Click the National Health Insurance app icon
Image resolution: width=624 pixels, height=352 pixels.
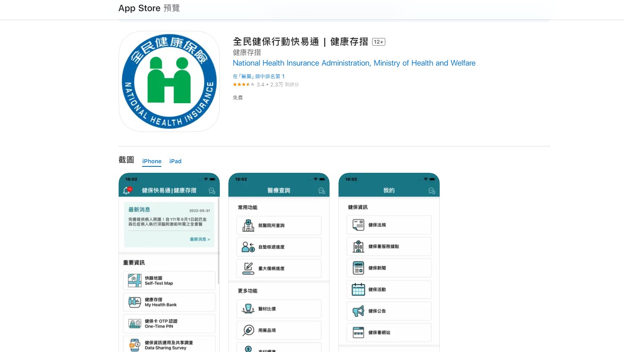[169, 82]
